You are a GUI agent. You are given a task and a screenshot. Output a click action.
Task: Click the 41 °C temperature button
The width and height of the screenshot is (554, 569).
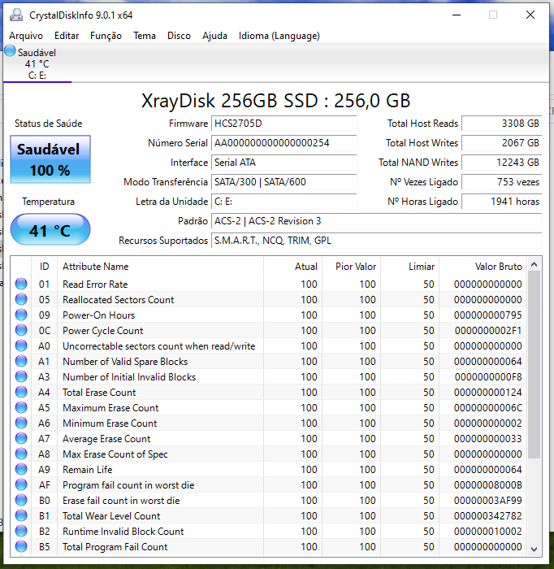(x=50, y=229)
